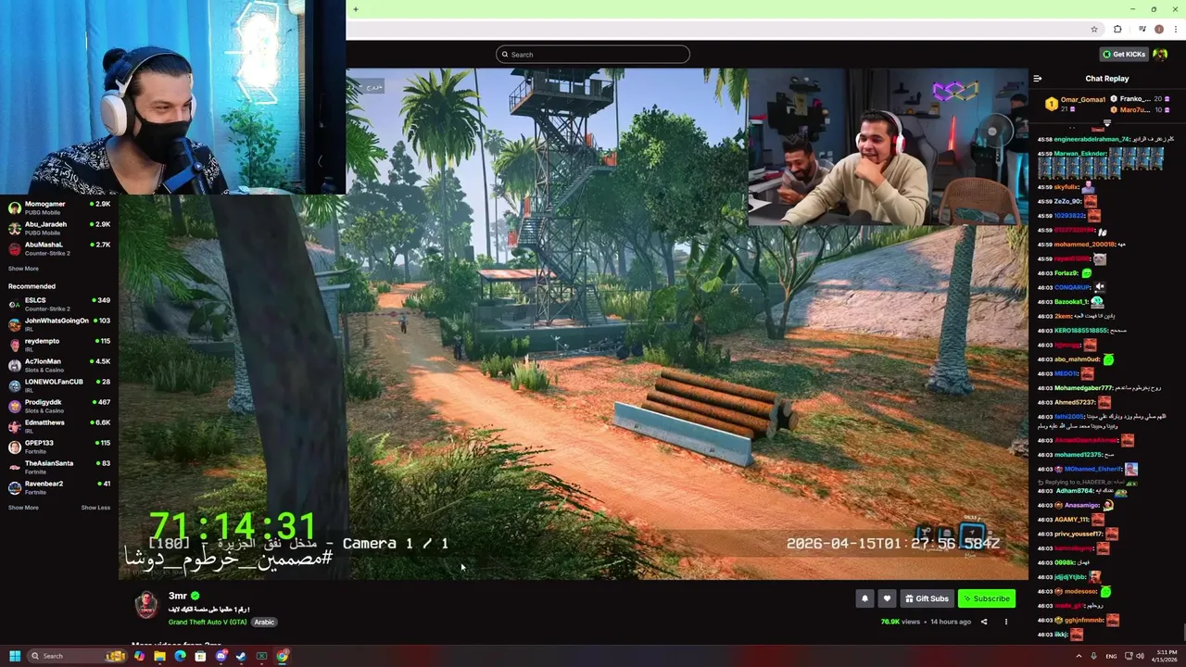Click TheAsianSanta channel avatar

point(15,467)
